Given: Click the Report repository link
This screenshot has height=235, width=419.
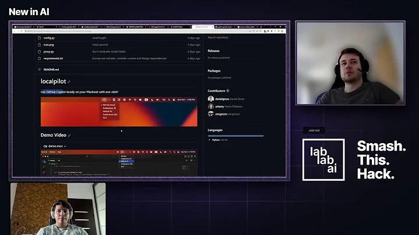Looking at the screenshot, I should 218,37.
